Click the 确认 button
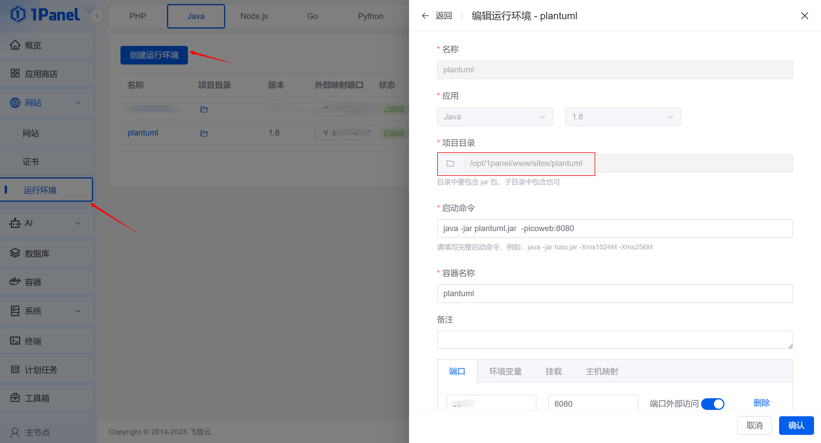 pos(796,426)
